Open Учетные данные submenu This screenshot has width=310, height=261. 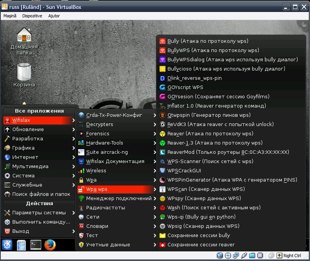tap(117, 245)
